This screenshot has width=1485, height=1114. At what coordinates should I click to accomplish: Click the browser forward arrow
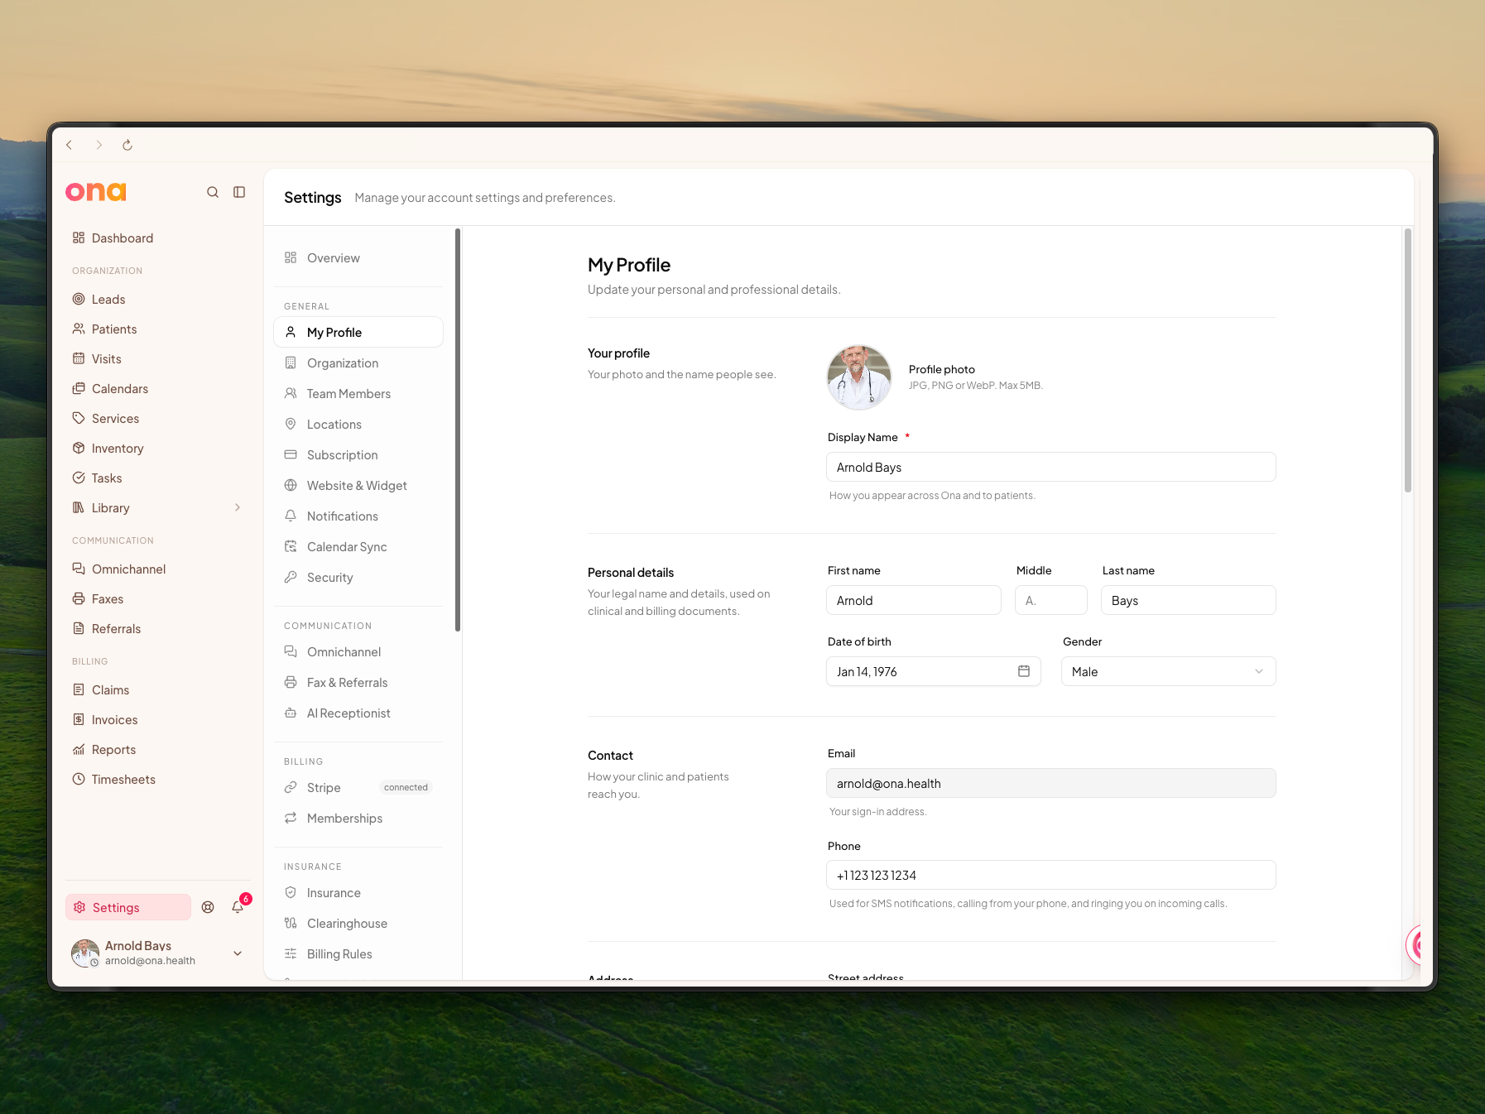coord(99,145)
